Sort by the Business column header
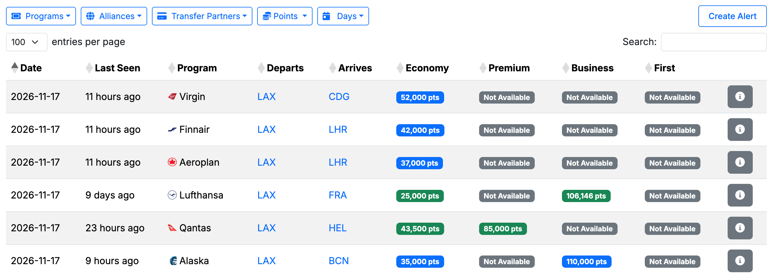This screenshot has height=274, width=771. point(592,68)
